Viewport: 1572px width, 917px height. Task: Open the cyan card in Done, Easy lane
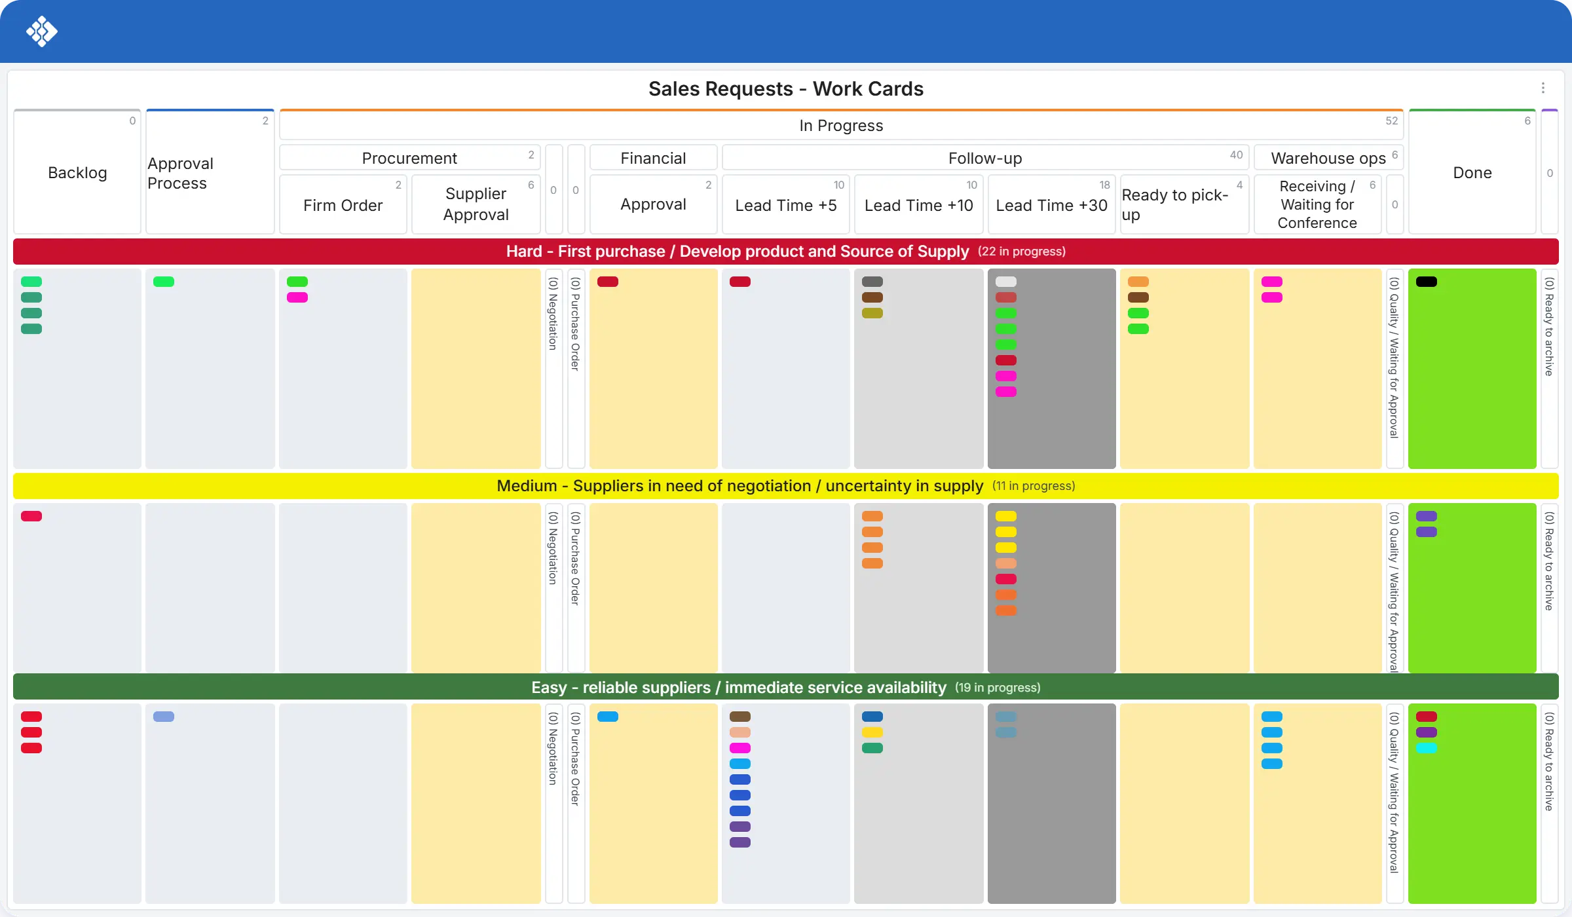coord(1427,748)
